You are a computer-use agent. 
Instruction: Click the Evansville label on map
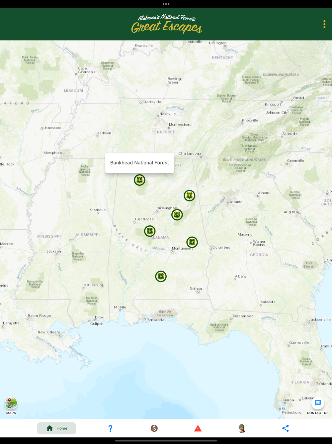pyautogui.click(x=143, y=46)
